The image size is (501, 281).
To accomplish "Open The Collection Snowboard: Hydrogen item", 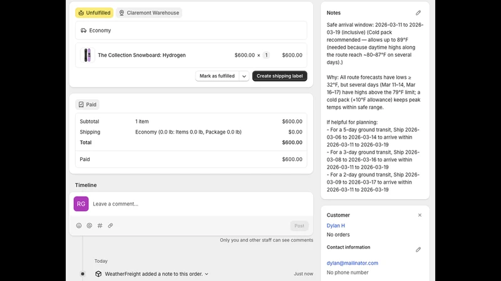I will [x=142, y=55].
